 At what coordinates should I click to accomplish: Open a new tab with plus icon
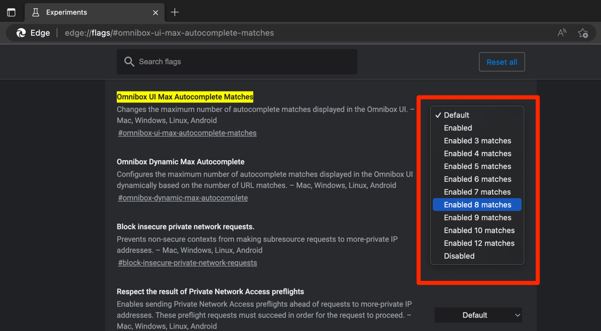[175, 12]
